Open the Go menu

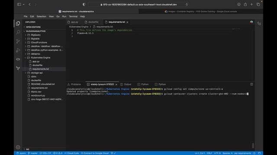coord(58,16)
